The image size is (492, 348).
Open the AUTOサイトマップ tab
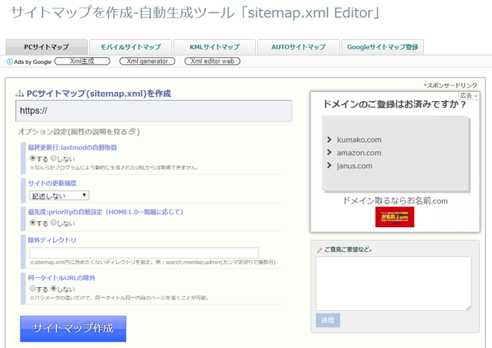299,47
